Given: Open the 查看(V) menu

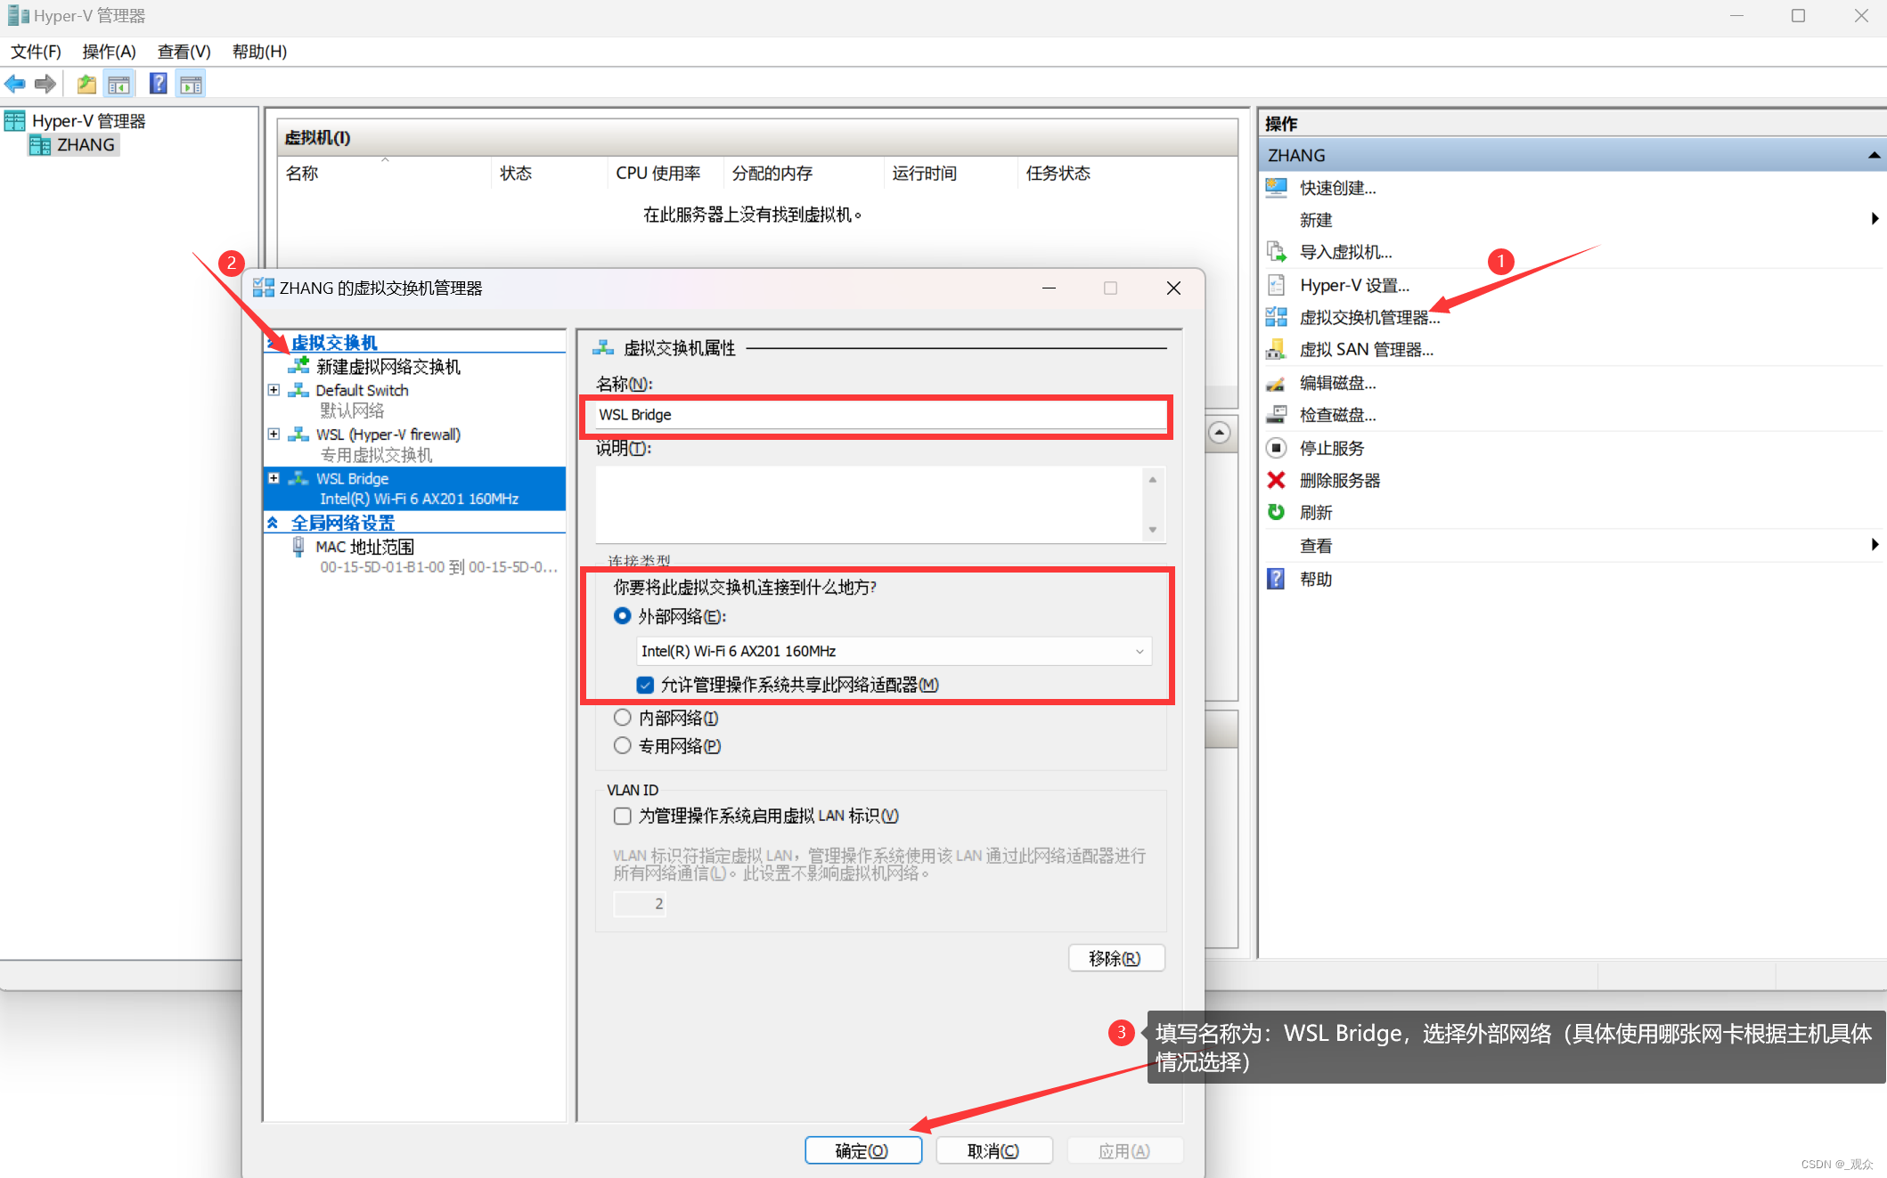Looking at the screenshot, I should 184,52.
